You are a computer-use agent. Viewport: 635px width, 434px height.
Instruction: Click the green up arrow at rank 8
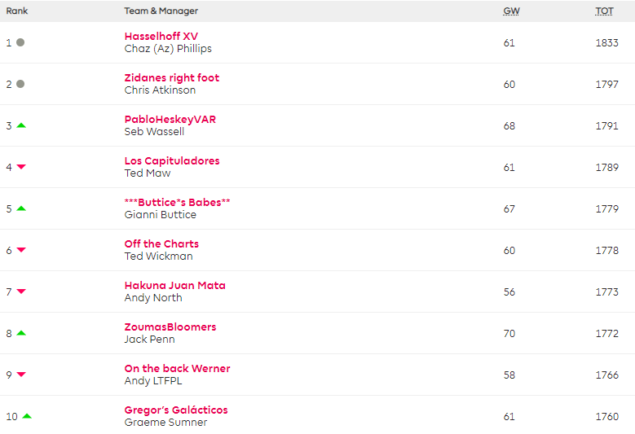click(21, 333)
